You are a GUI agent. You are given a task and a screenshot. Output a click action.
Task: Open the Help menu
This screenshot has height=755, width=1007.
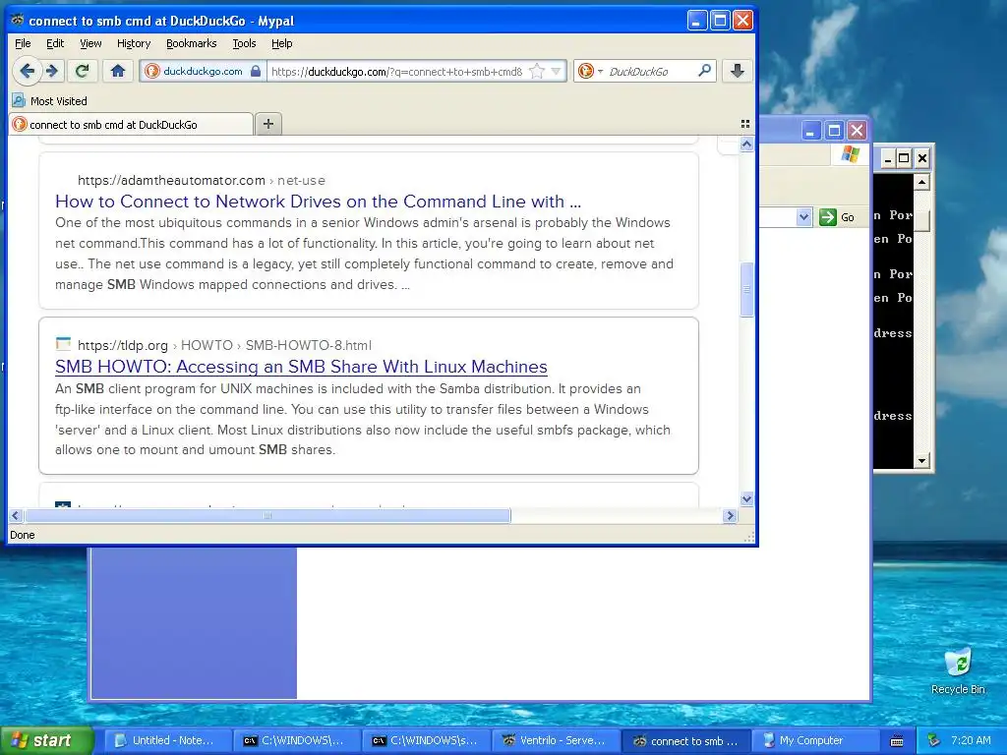282,43
